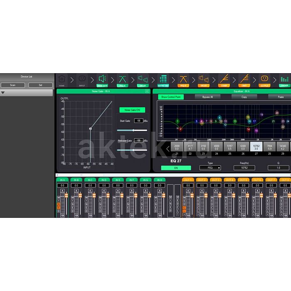Select the IN A channel tab
Screen dimensions: 291x291
[62, 180]
